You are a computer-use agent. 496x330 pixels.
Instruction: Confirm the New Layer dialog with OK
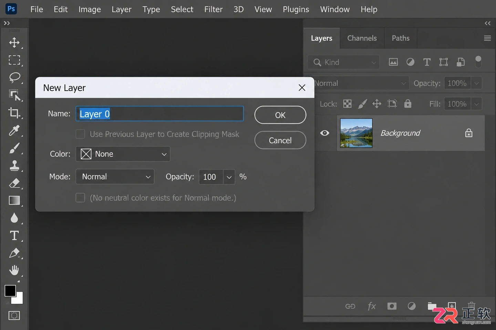tap(280, 115)
